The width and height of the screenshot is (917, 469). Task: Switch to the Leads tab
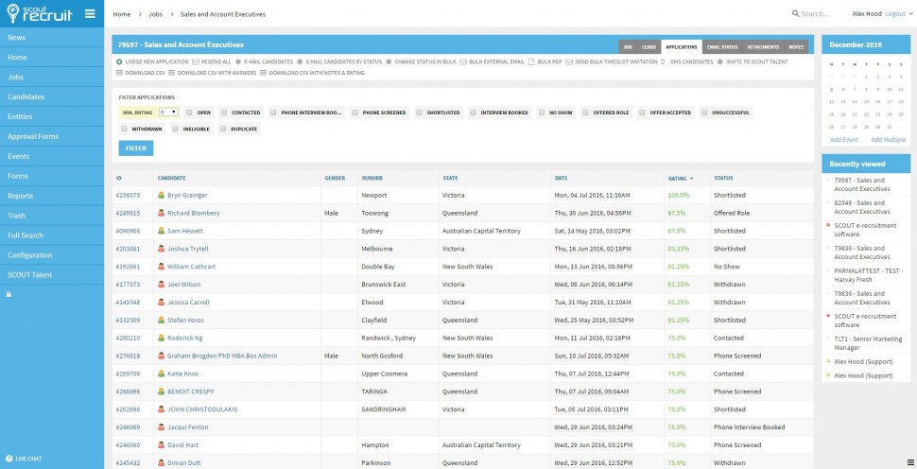649,46
